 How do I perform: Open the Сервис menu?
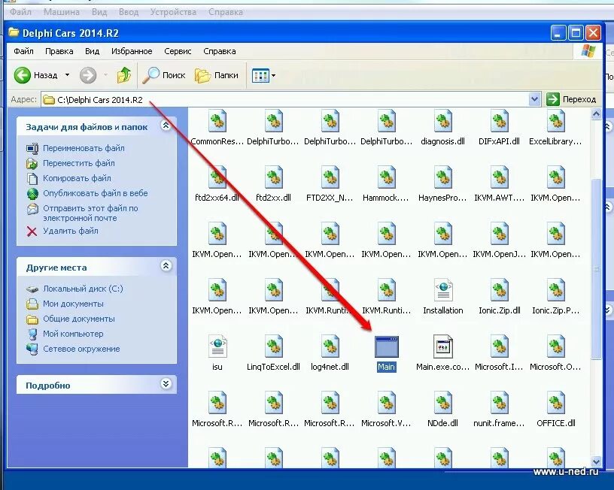point(178,51)
